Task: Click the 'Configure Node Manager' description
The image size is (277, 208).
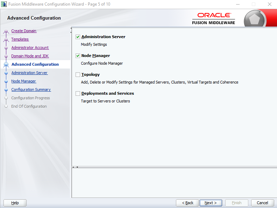Action: coord(102,63)
